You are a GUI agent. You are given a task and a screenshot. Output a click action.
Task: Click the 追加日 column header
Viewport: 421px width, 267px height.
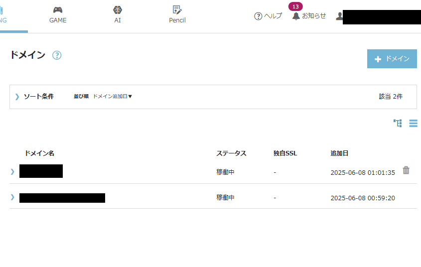[339, 153]
